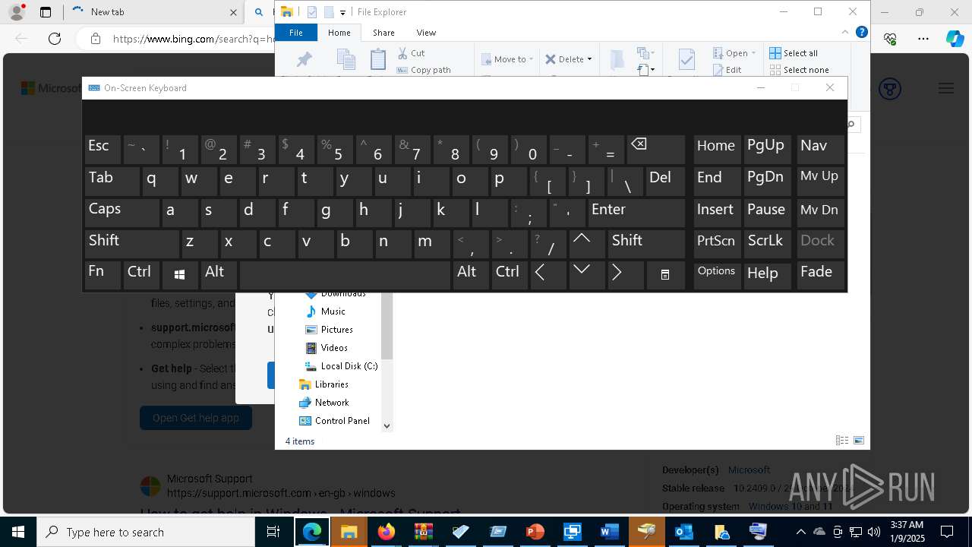
Task: Click Cut in File Explorer ribbon
Action: (411, 53)
